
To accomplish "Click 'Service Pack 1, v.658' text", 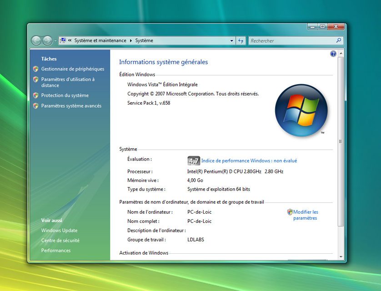I will 149,103.
